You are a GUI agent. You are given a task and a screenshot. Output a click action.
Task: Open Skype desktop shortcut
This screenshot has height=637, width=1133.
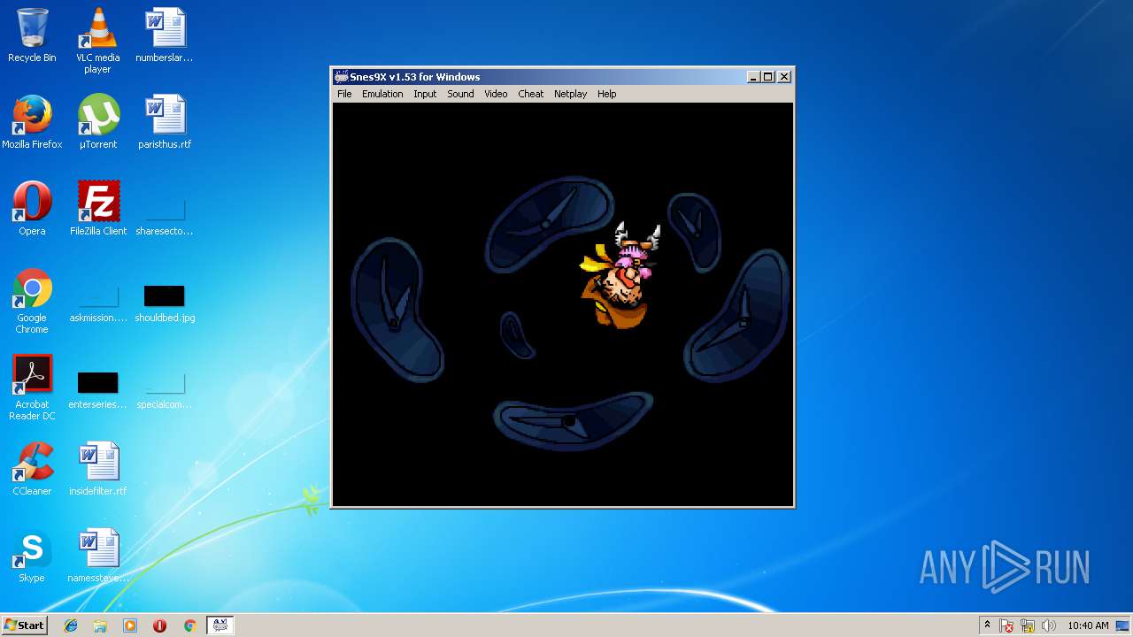[32, 556]
